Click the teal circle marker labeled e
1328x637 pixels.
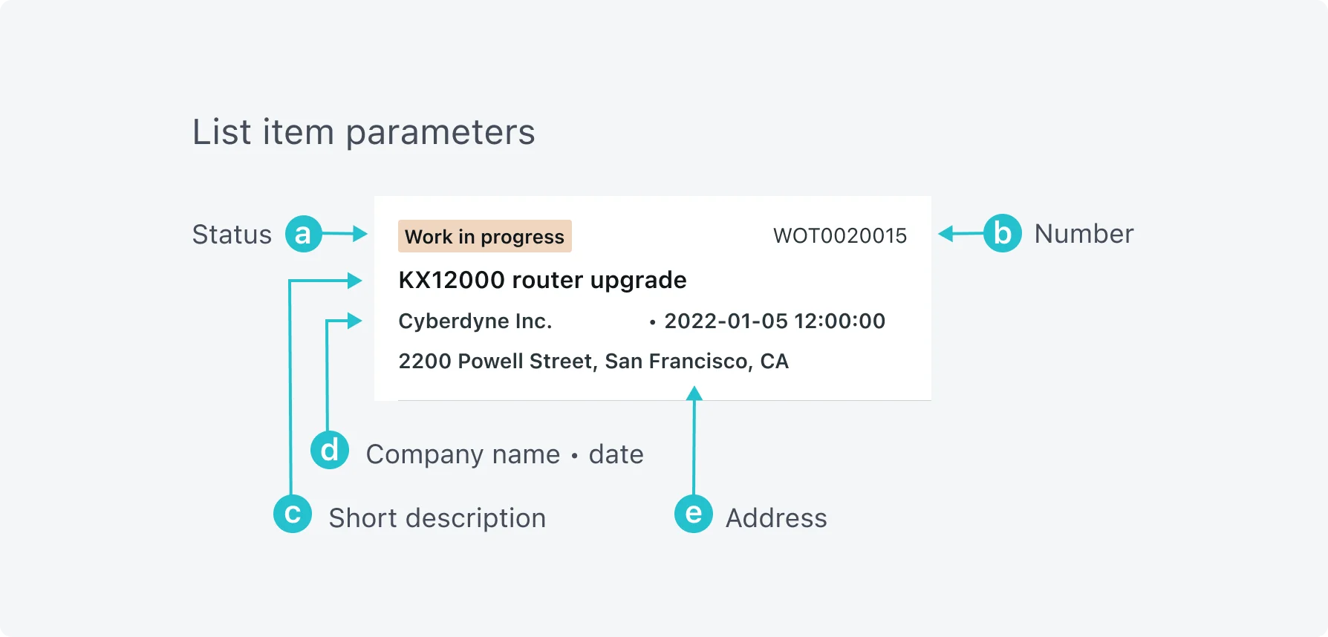click(x=693, y=514)
